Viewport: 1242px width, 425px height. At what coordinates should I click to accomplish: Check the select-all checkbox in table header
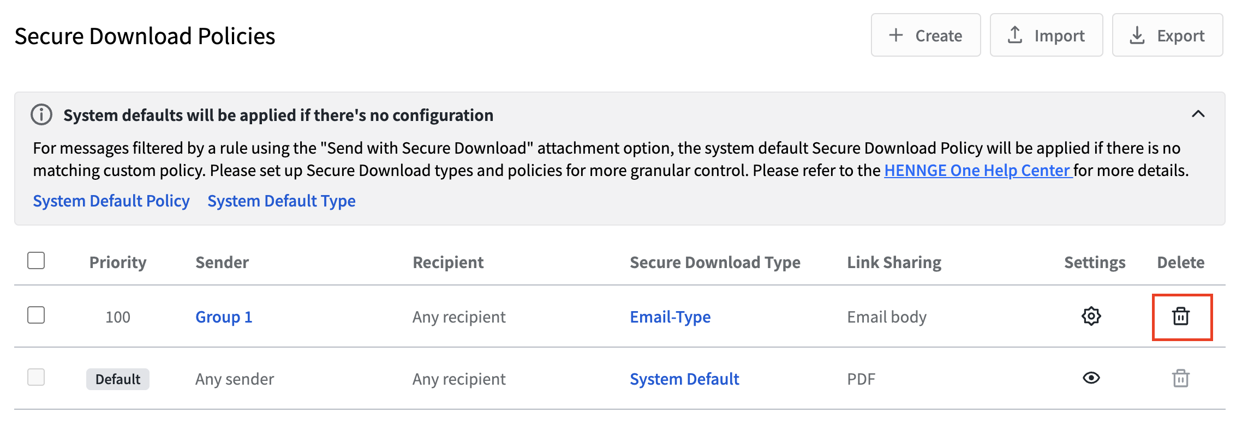point(36,260)
